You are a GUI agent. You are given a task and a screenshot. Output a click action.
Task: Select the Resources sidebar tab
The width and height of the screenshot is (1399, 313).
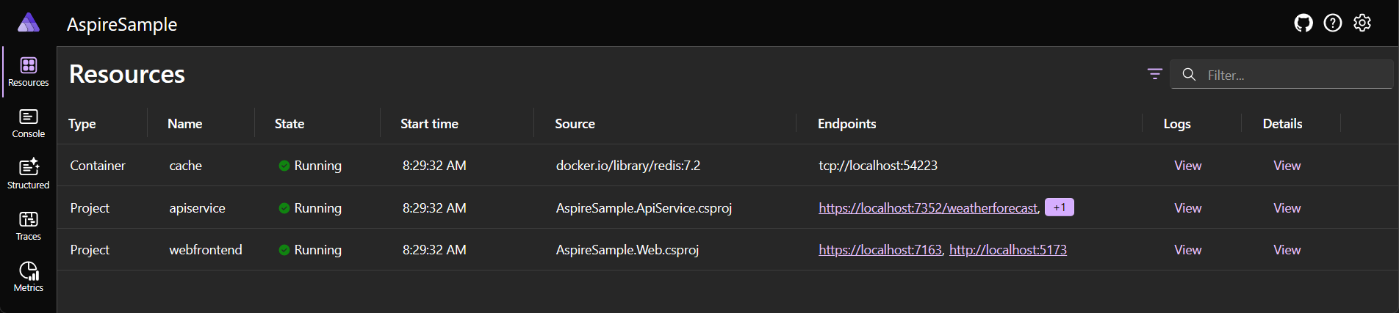point(29,72)
